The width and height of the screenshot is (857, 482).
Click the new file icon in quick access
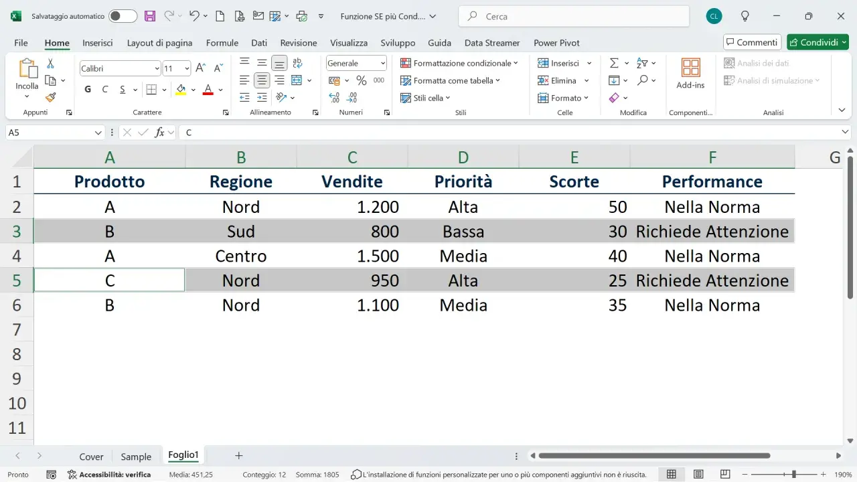pos(220,16)
